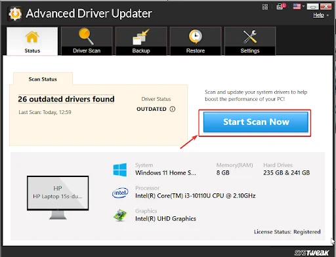Switch to the Driver Scan tab

tap(87, 41)
